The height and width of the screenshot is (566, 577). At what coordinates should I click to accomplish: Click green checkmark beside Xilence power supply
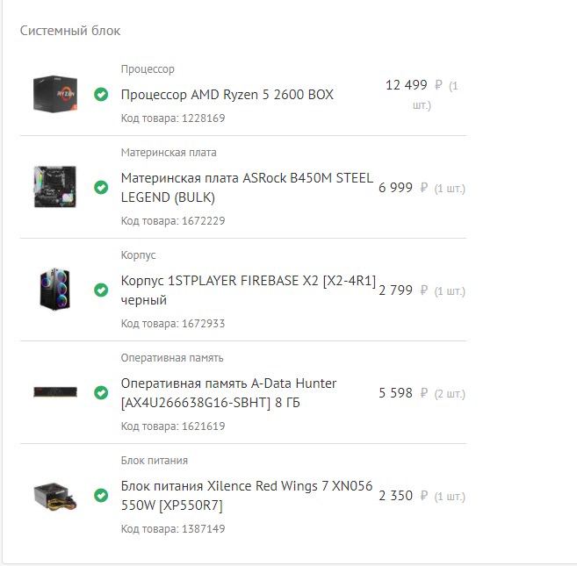[101, 496]
